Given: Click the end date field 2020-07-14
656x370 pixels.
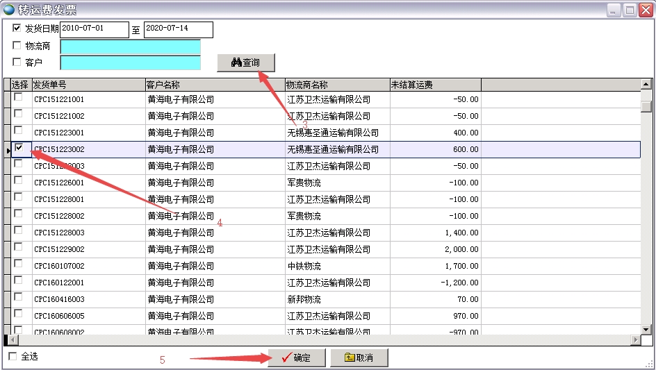Looking at the screenshot, I should pos(179,30).
